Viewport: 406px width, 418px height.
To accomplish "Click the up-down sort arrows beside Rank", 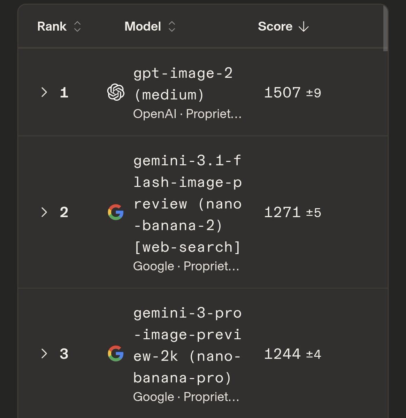I will (x=77, y=26).
